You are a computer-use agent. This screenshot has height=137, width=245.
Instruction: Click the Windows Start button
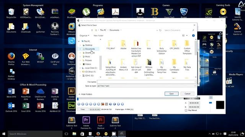pyautogui.click(x=4, y=134)
